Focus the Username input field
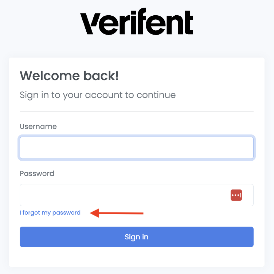274x274 pixels. [136, 148]
